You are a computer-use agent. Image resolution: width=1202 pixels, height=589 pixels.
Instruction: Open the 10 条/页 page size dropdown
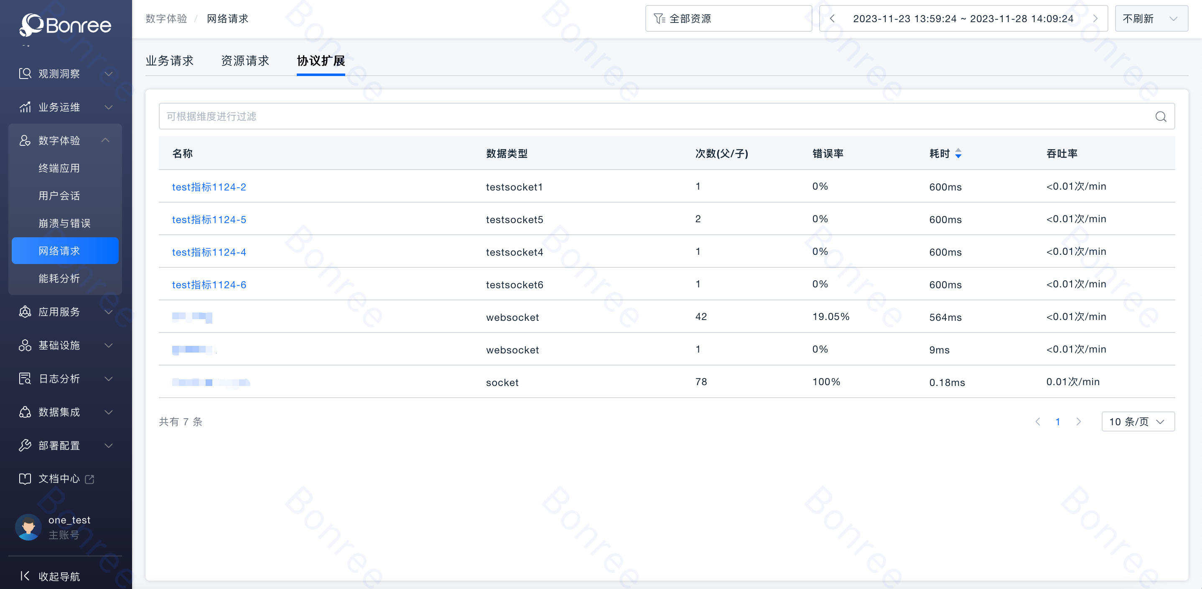(x=1138, y=421)
